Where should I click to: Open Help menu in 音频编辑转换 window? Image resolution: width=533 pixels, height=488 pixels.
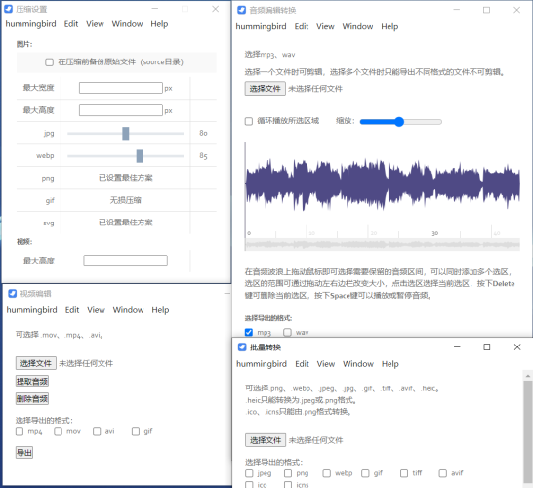click(x=389, y=26)
